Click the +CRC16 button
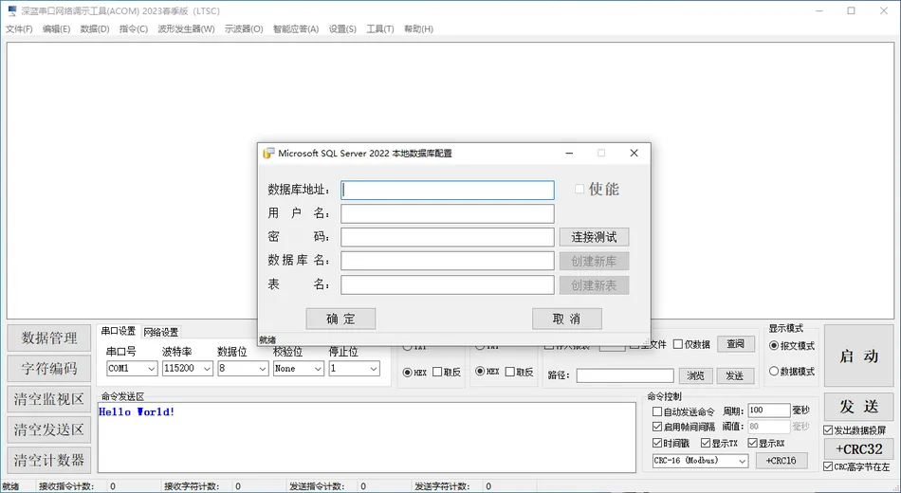Viewport: 901px width, 493px height. pos(781,460)
